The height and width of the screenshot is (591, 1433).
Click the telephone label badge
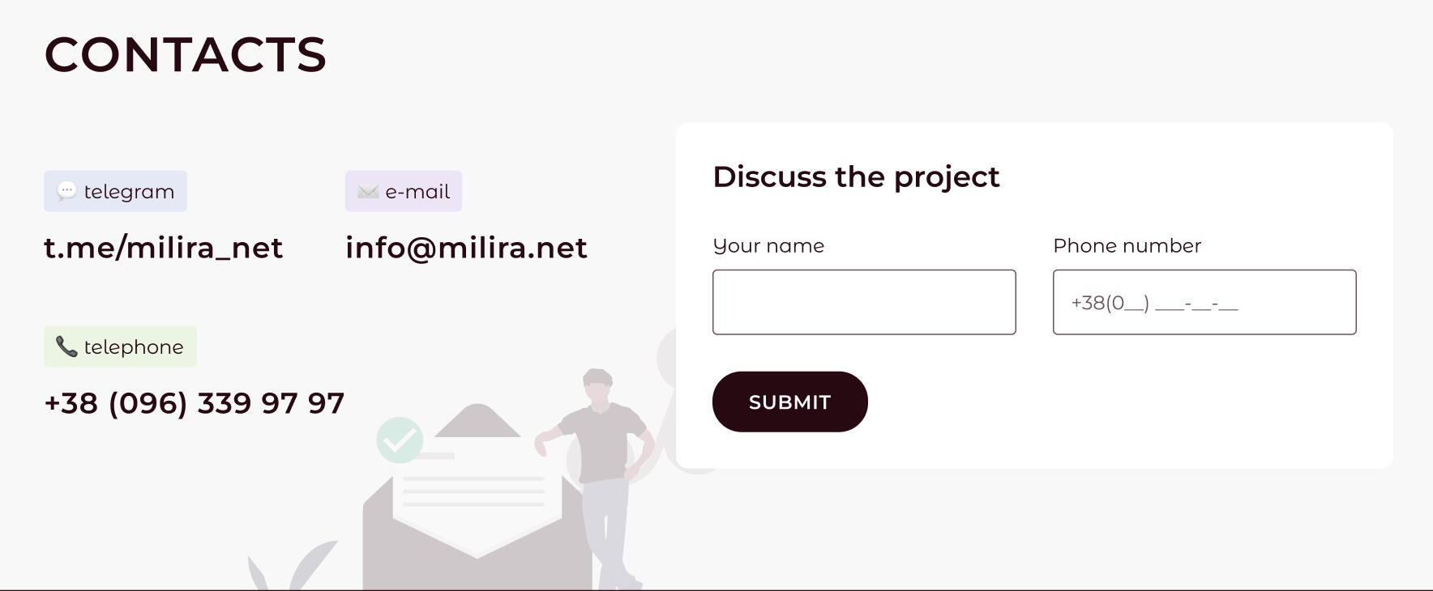(x=120, y=347)
